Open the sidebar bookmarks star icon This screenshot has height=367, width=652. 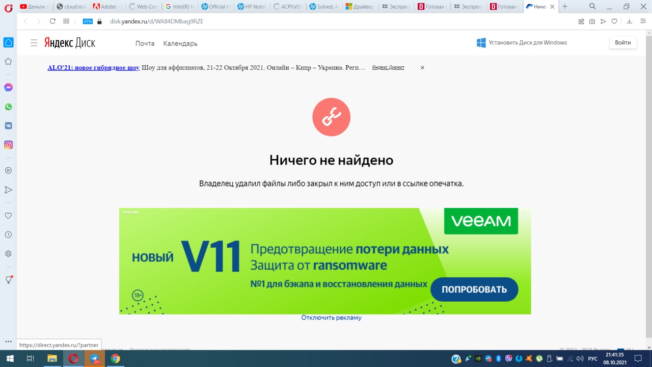point(8,62)
